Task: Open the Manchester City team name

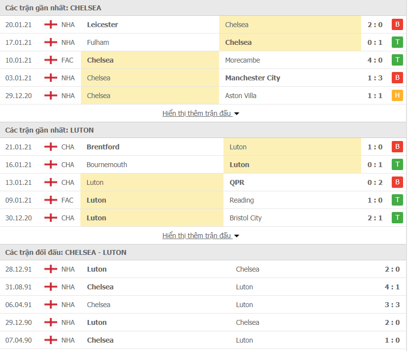Action: click(x=253, y=78)
